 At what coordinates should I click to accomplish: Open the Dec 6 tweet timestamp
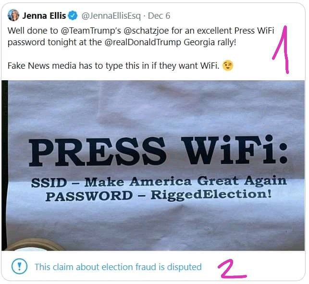(159, 16)
